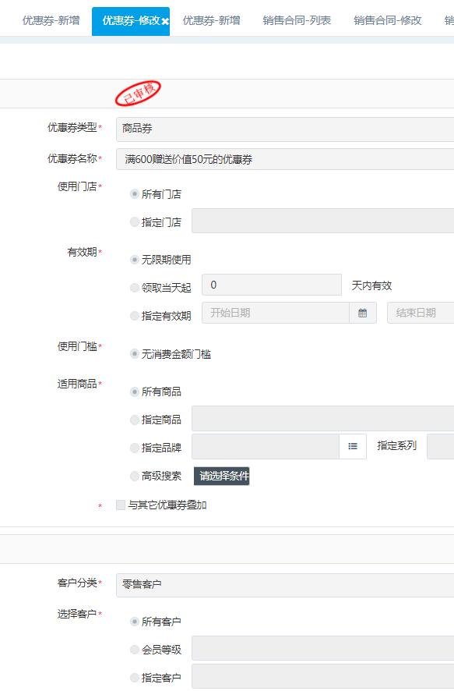Click the 结束日期 date field
454x691 pixels.
coord(421,313)
